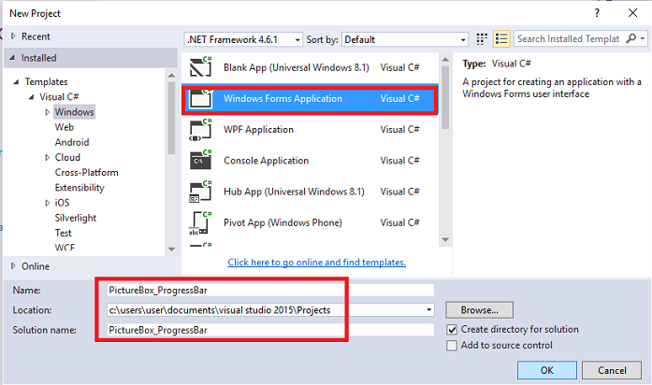This screenshot has width=652, height=385.
Task: Enable Add to source control checkbox
Action: tap(452, 346)
